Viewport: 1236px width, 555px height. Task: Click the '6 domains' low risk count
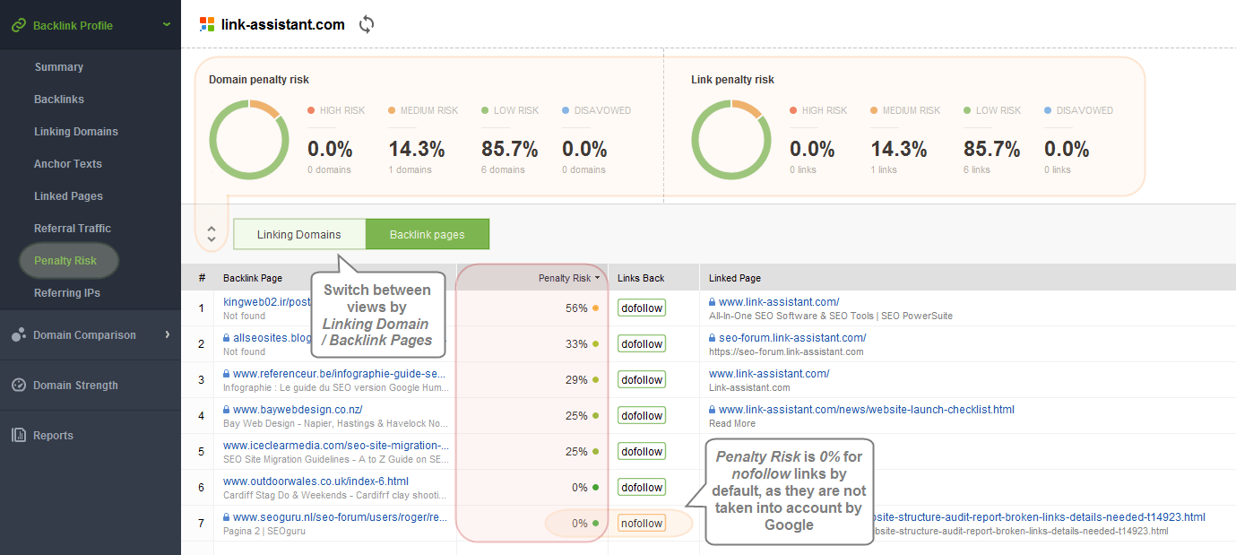click(x=503, y=170)
